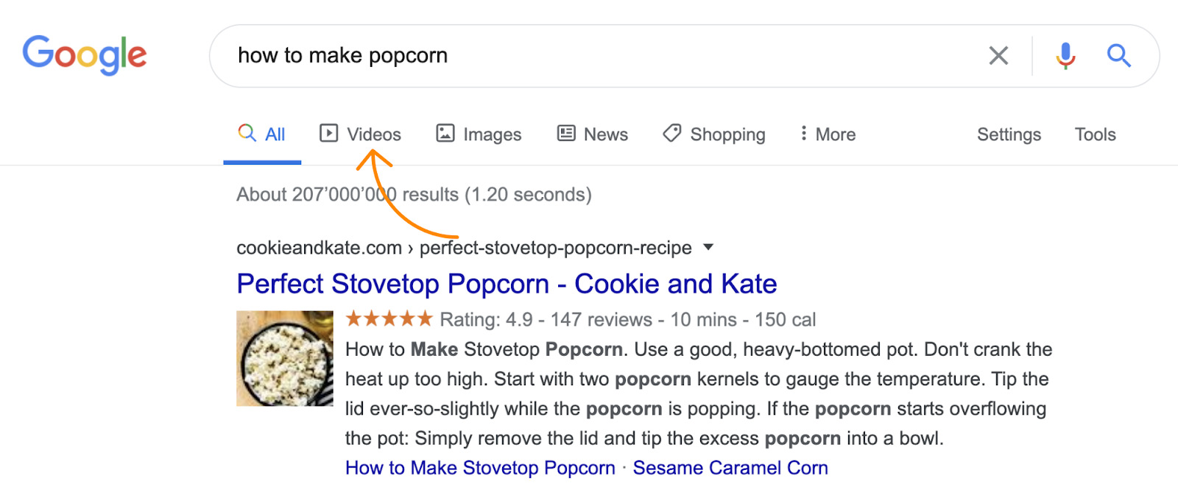
Task: Click the Shopping tag icon
Action: [x=671, y=133]
